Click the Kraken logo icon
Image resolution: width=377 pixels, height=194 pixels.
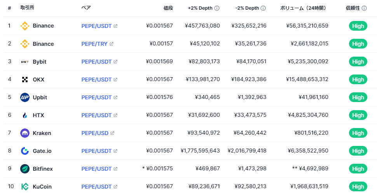tap(25, 133)
